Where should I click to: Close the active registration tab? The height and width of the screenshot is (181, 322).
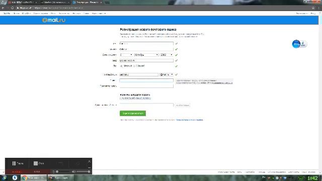(101, 3)
